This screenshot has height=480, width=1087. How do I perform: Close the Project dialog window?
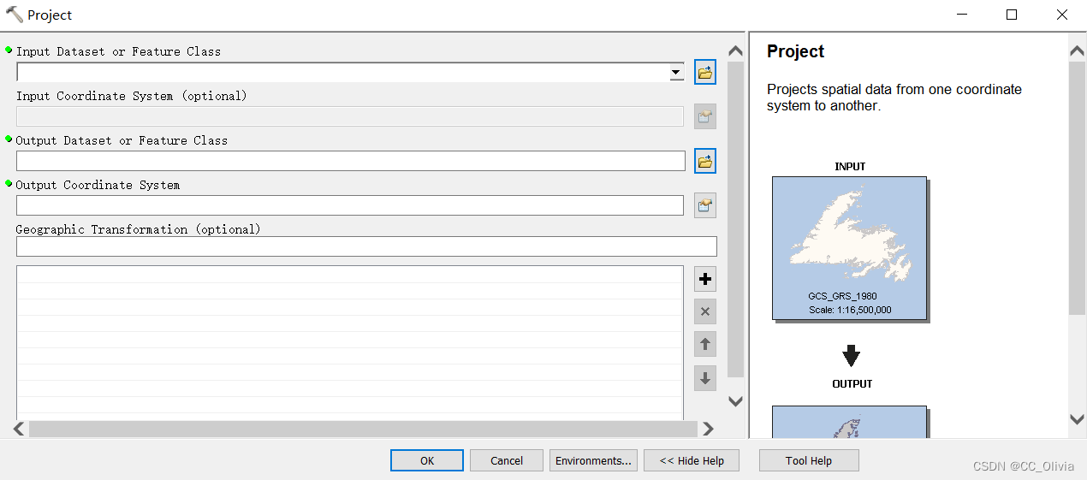point(1062,15)
